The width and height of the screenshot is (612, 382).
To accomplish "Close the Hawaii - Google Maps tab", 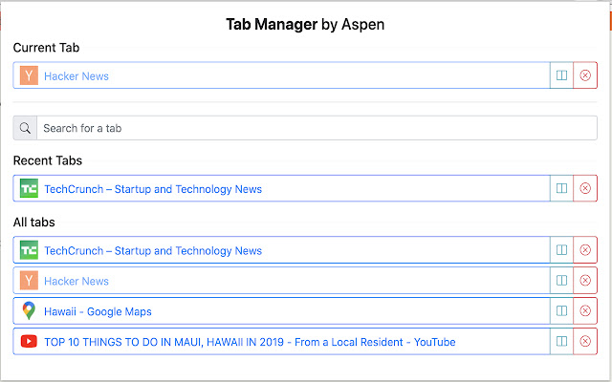I will pos(585,310).
